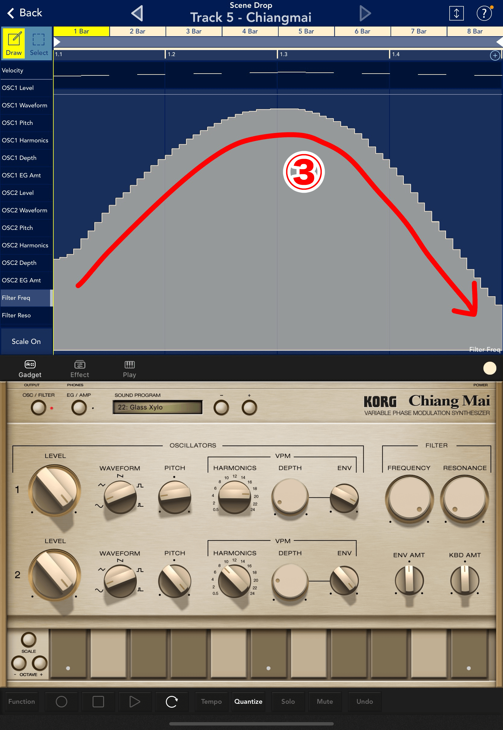Go to previous track with left arrow
Screen dimensions: 503x730
(138, 13)
